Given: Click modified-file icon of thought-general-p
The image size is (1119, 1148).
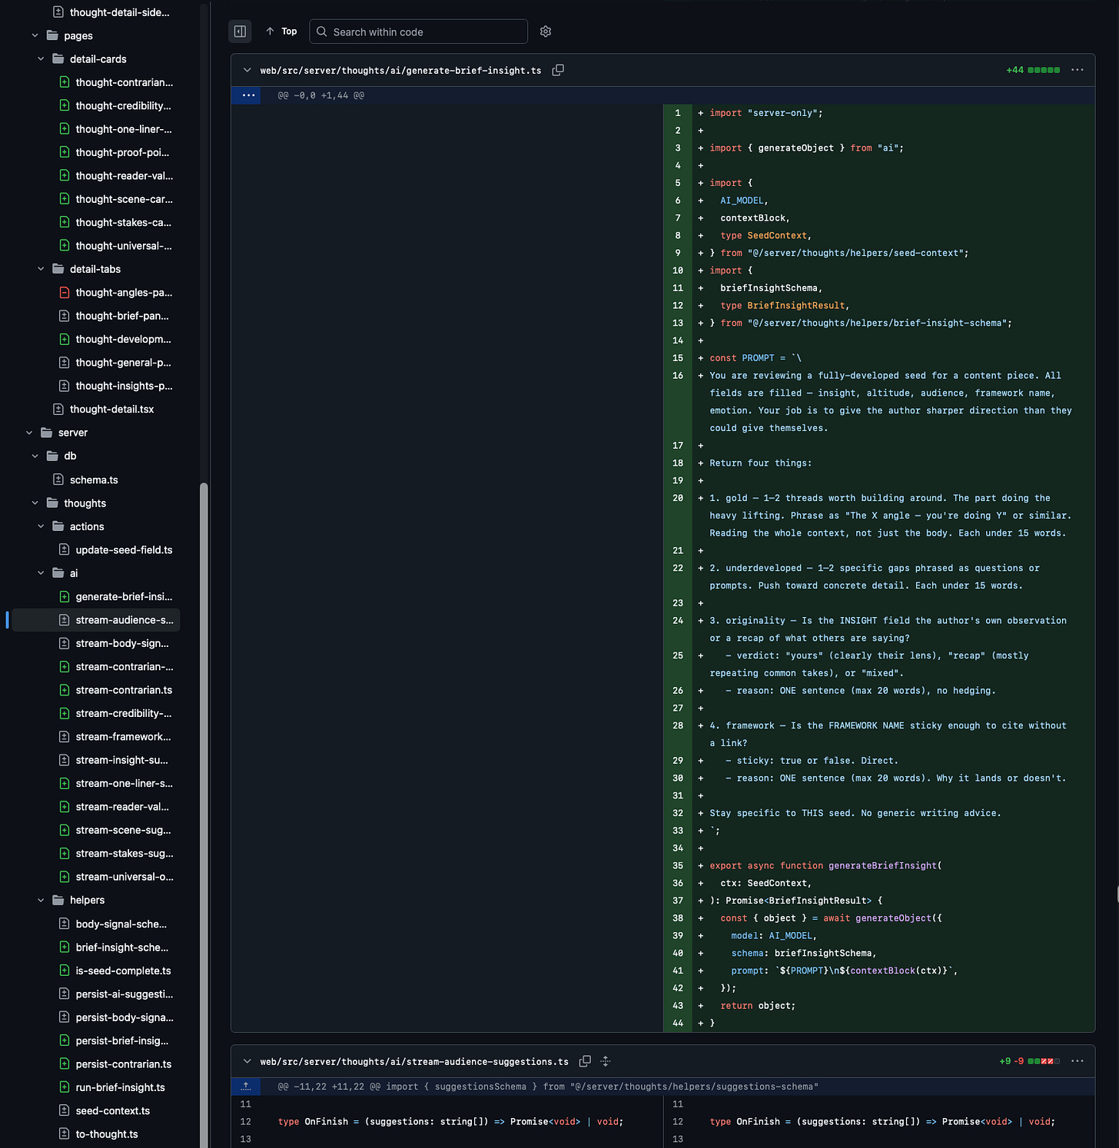Looking at the screenshot, I should click(65, 362).
